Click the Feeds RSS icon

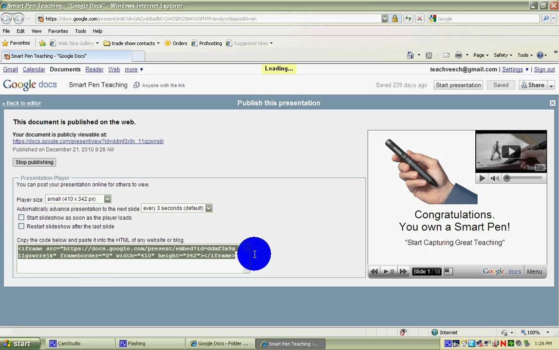429,55
